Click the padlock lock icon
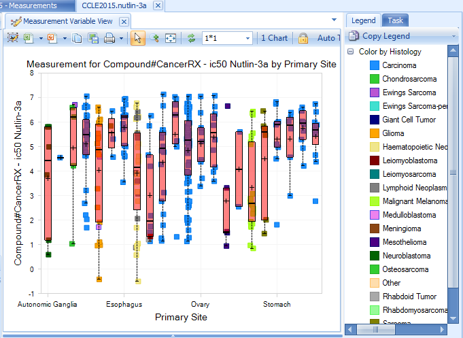463x338 pixels. (x=303, y=38)
